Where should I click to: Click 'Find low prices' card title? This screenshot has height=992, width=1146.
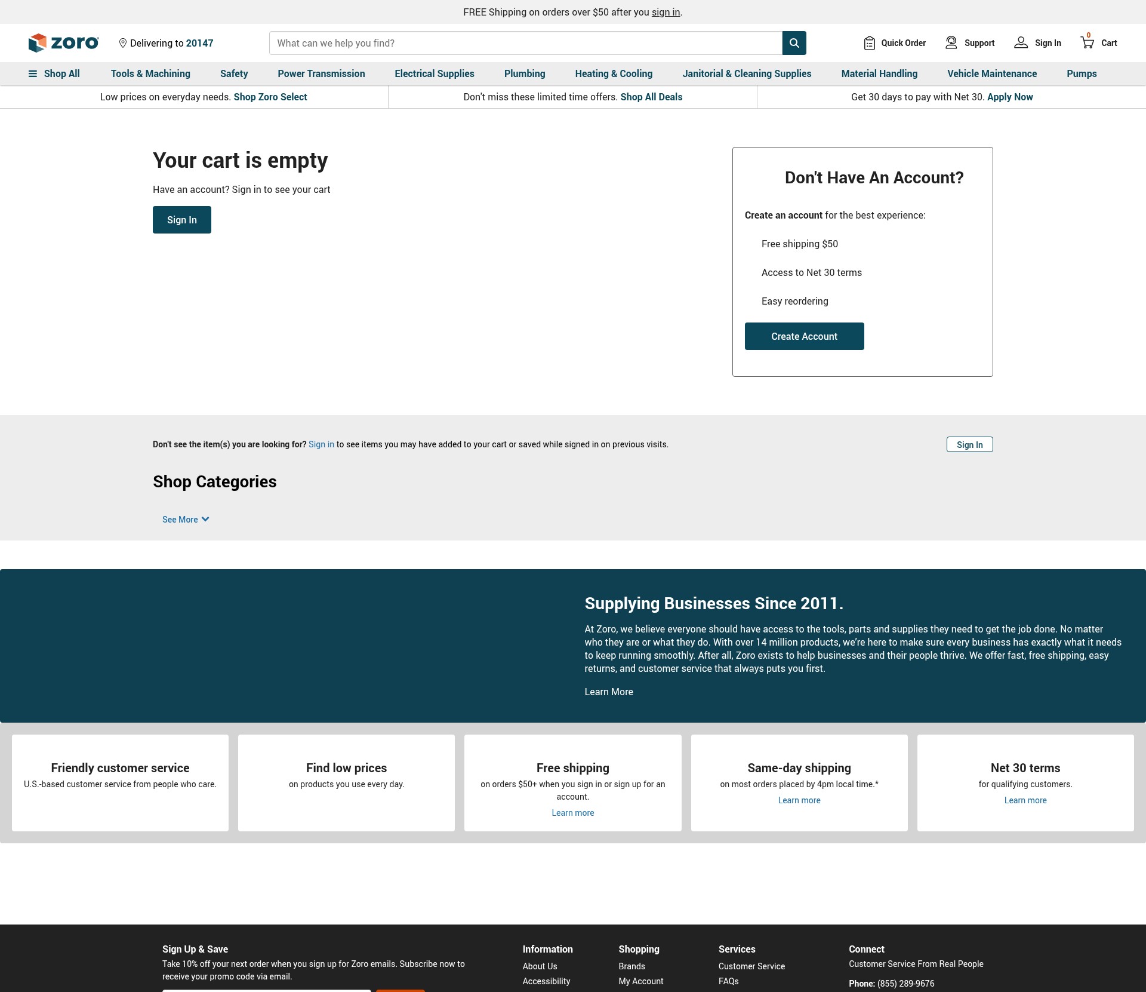click(x=346, y=768)
